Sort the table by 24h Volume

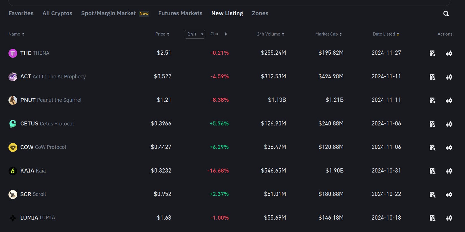point(270,34)
